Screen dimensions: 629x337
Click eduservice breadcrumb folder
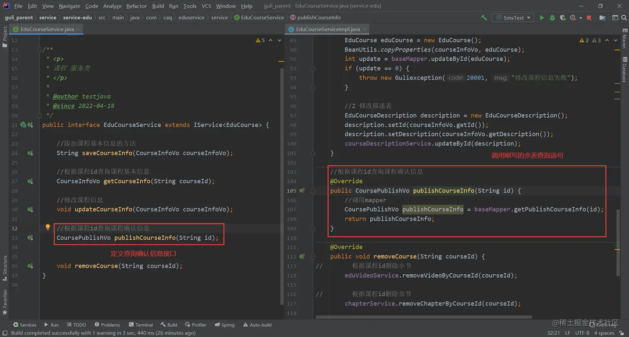[x=191, y=17]
